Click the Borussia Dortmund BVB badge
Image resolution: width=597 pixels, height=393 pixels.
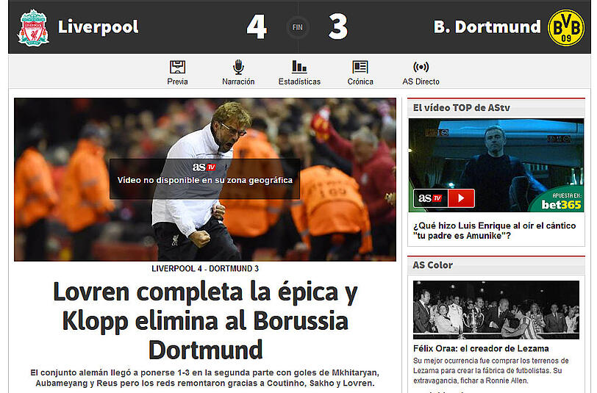point(566,28)
